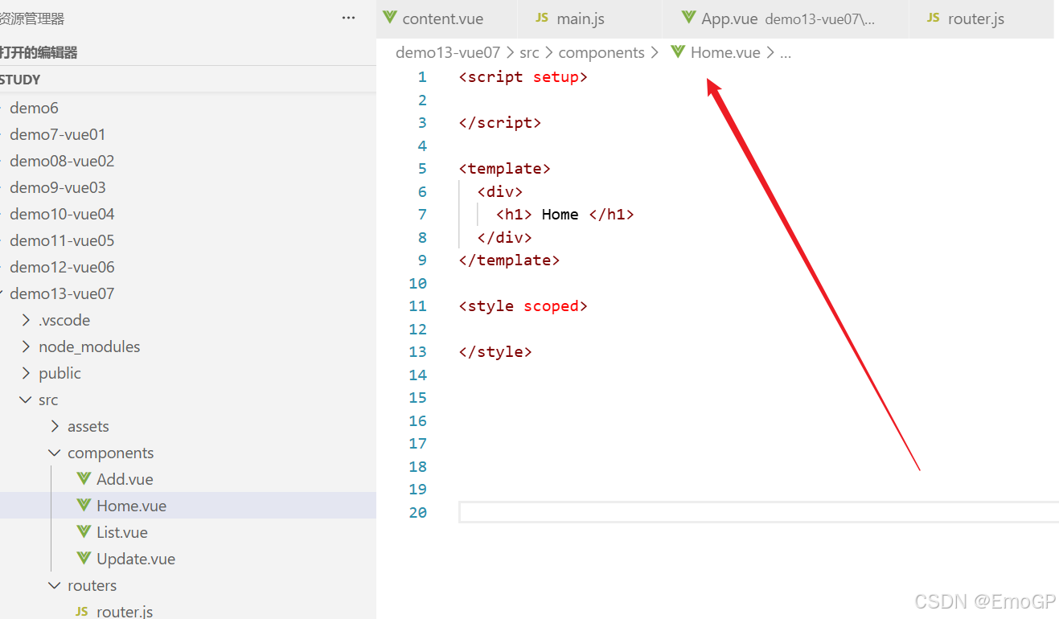The image size is (1059, 619).
Task: Click the 资源管理器 panel title
Action: [32, 18]
